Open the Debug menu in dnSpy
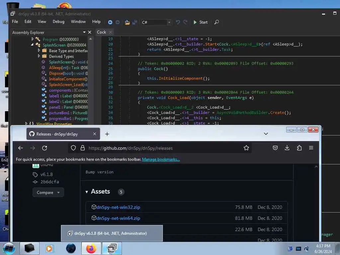 coord(58,22)
